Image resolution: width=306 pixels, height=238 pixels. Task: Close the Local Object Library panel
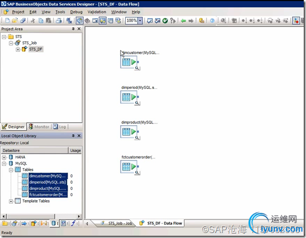pyautogui.click(x=79, y=136)
